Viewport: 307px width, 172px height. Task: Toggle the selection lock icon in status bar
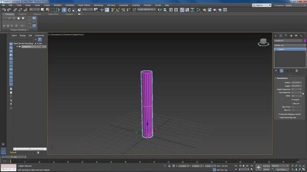coord(169,166)
